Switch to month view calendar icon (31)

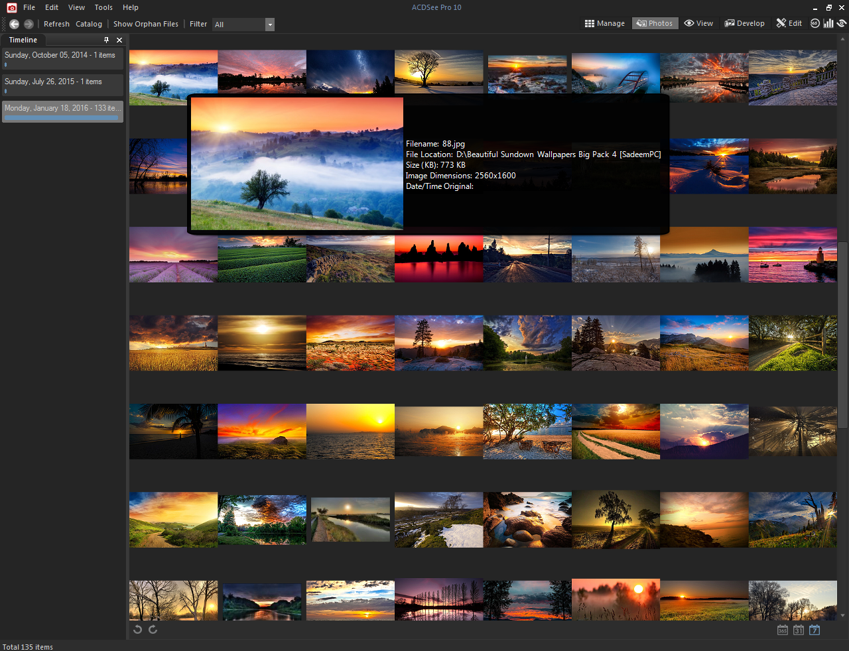tap(799, 630)
